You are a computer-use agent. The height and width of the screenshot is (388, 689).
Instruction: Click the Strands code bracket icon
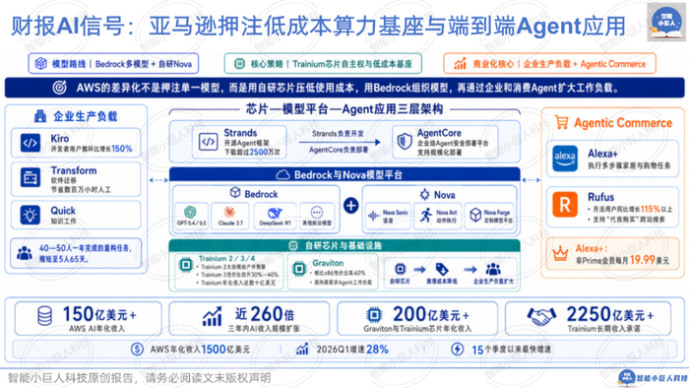209,142
